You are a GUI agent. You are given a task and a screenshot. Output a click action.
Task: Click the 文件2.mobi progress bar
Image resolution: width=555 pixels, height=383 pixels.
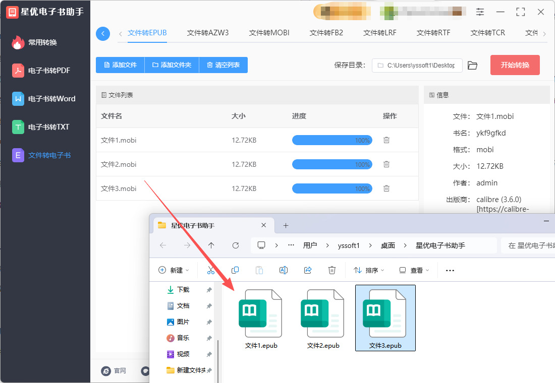pos(332,164)
